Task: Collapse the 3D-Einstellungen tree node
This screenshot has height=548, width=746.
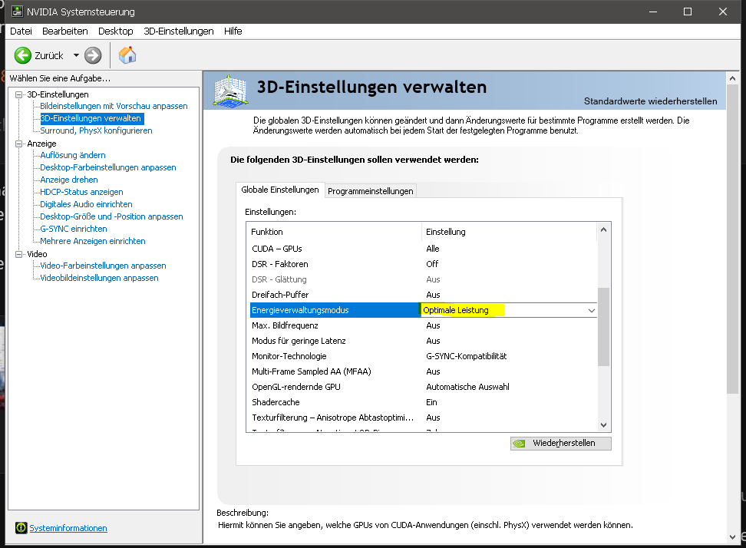Action: point(18,94)
